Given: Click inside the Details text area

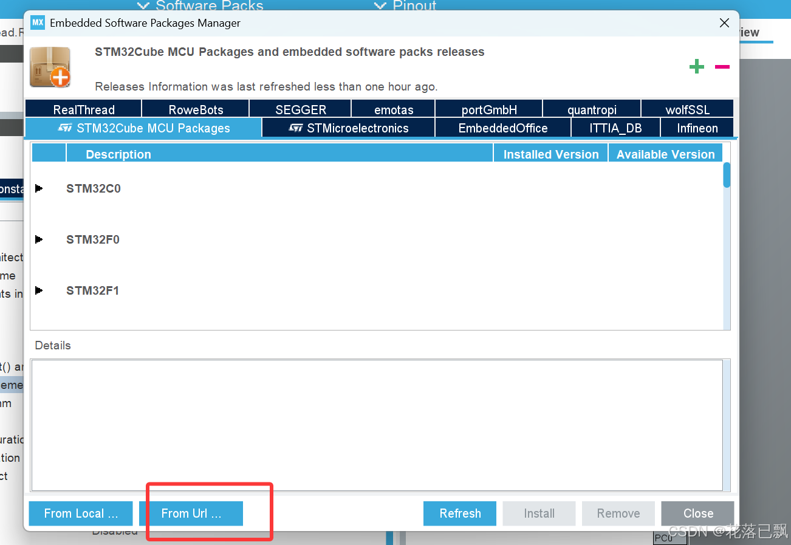Looking at the screenshot, I should (377, 425).
